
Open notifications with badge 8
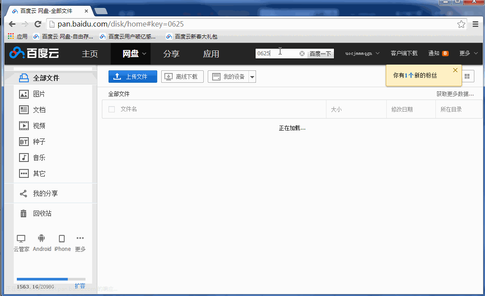438,53
